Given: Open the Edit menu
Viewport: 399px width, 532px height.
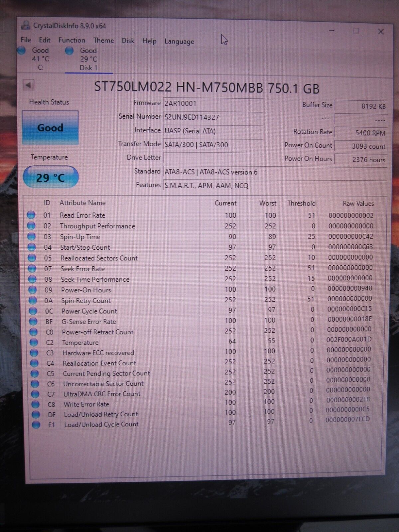Looking at the screenshot, I should pyautogui.click(x=45, y=40).
